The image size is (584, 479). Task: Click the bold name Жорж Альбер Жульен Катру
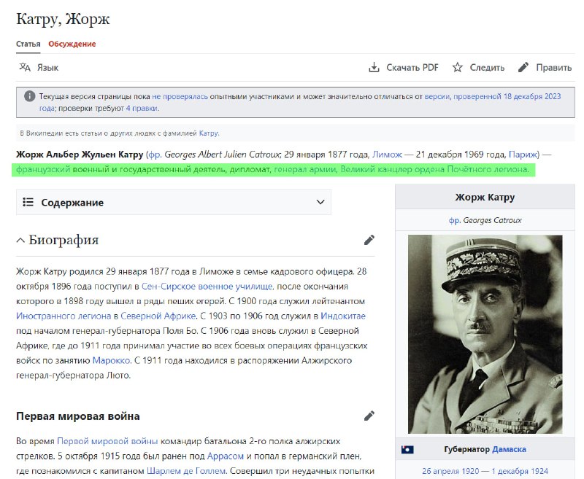click(x=80, y=155)
